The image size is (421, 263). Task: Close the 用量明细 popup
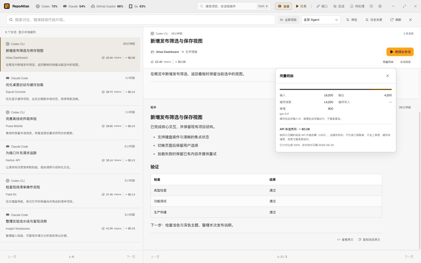(x=388, y=76)
